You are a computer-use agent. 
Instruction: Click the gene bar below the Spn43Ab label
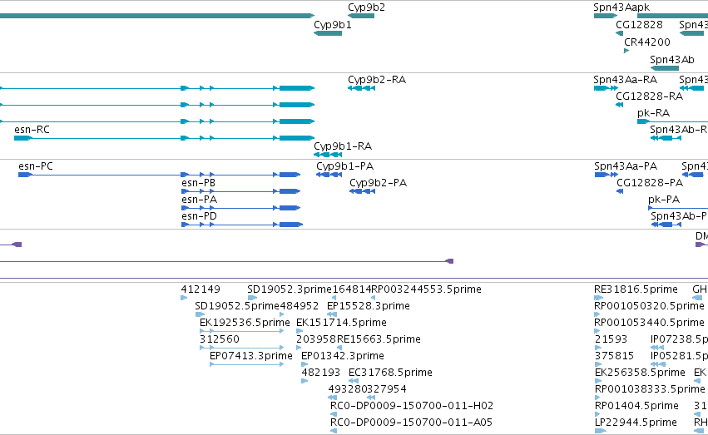click(665, 68)
